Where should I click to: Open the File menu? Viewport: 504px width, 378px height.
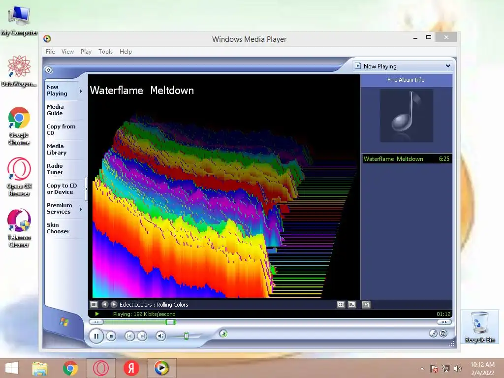50,51
